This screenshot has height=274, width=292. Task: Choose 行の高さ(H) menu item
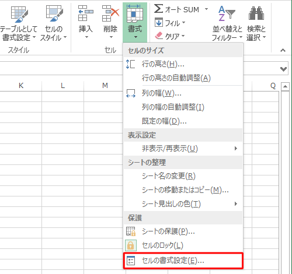[x=183, y=64]
